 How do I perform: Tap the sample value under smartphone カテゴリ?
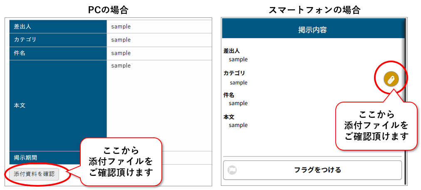[238, 83]
